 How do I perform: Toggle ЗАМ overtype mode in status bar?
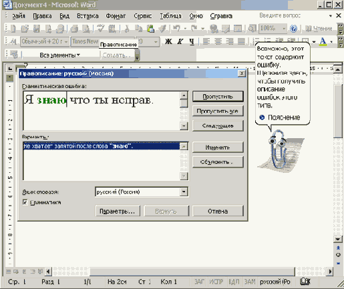coord(250,282)
